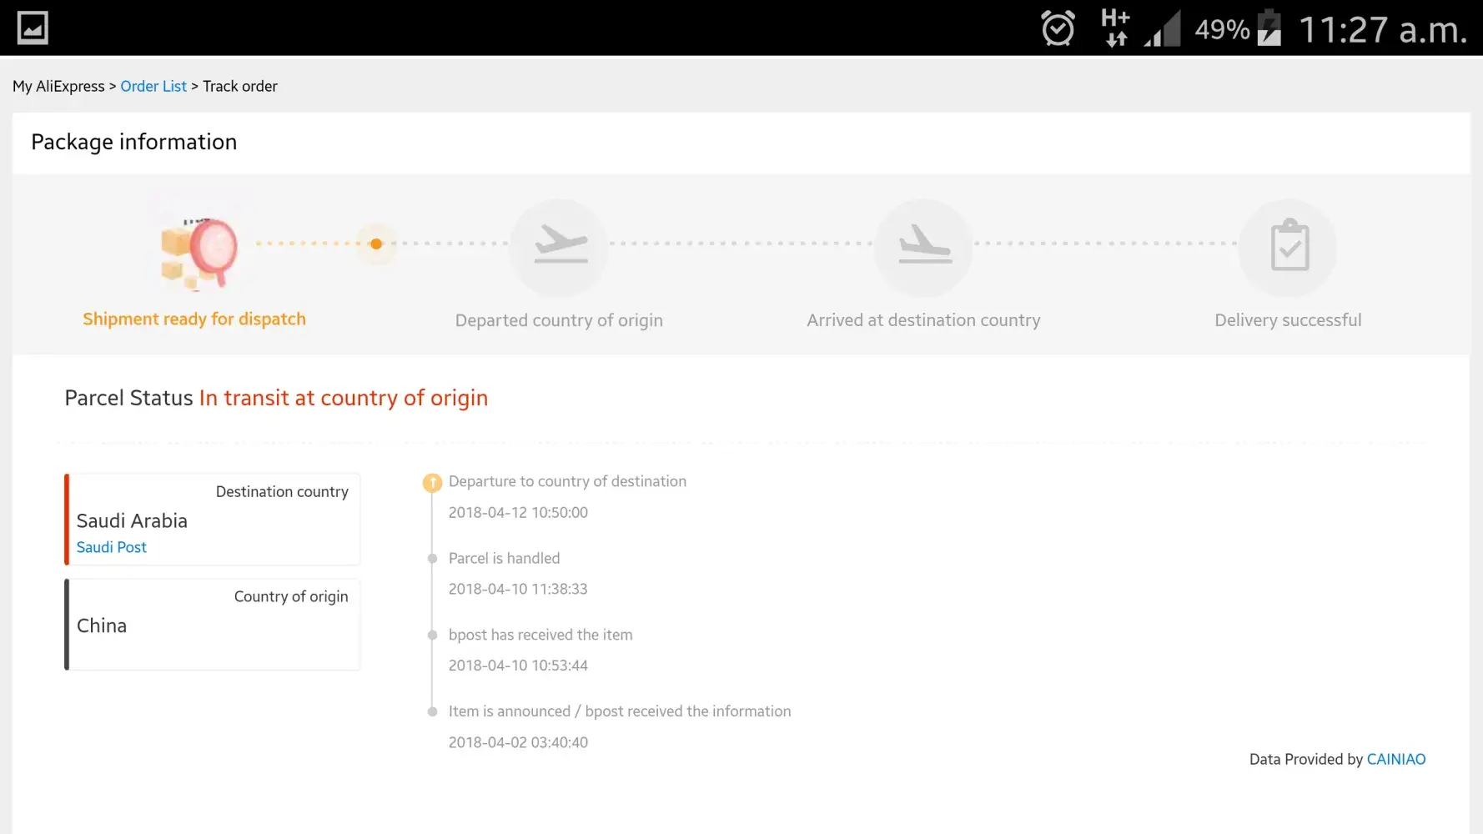Tap the Arrived at destination country label

pyautogui.click(x=923, y=320)
